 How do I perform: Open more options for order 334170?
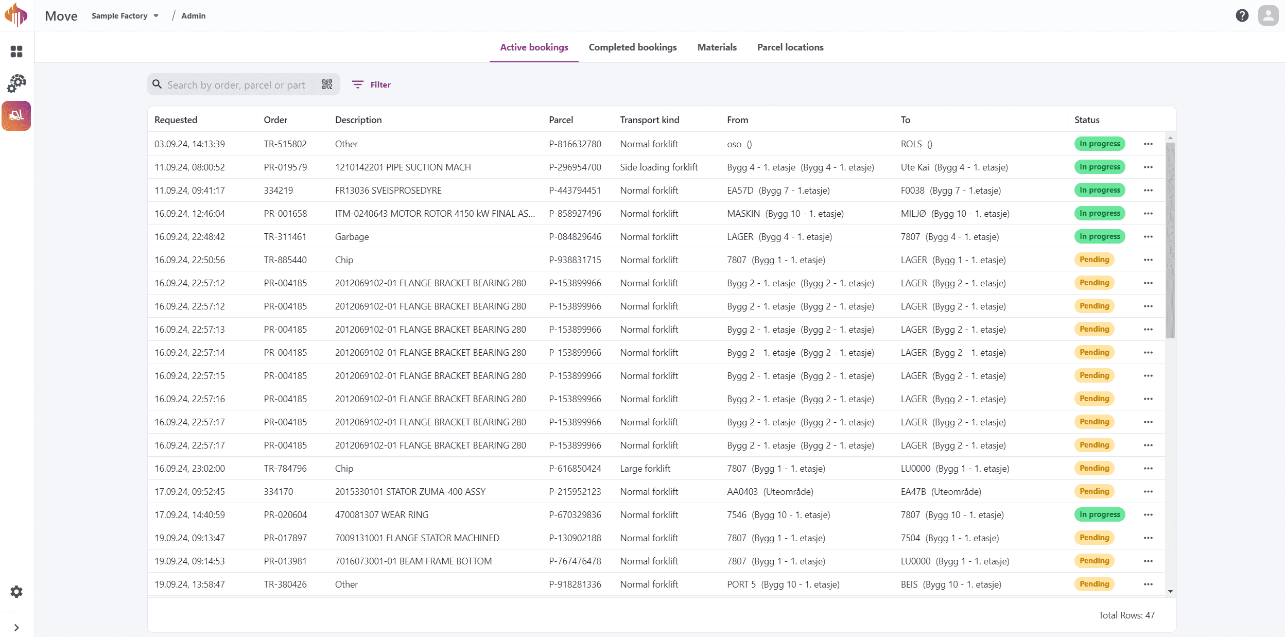coord(1148,492)
